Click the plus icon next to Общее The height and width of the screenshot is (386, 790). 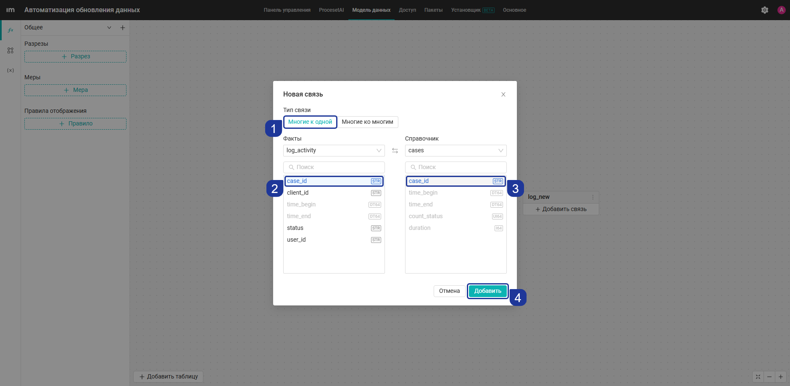click(x=123, y=28)
